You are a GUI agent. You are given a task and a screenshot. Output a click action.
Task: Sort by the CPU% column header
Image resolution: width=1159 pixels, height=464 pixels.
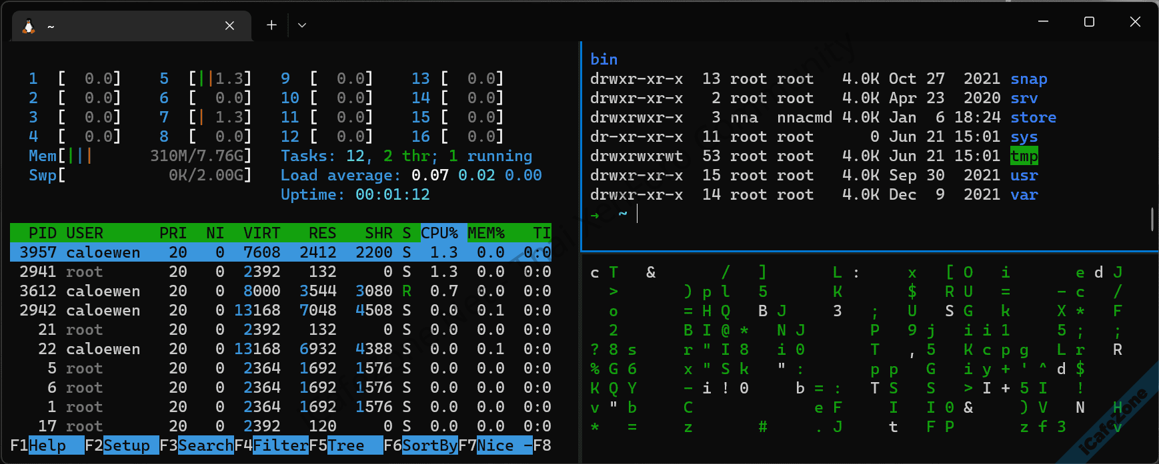click(x=439, y=233)
